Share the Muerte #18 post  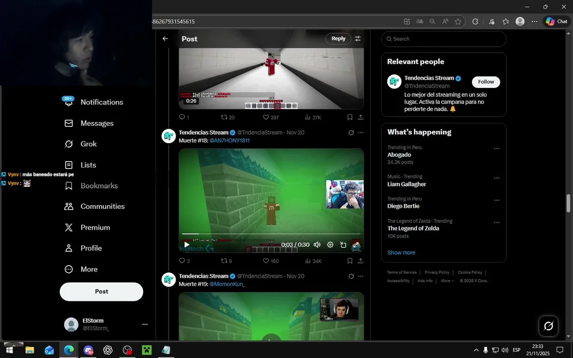pos(361,261)
